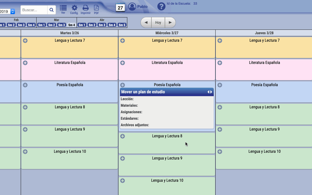Go to previous week with left arrow
Viewport: 312px width, 195px height.
pyautogui.click(x=146, y=22)
